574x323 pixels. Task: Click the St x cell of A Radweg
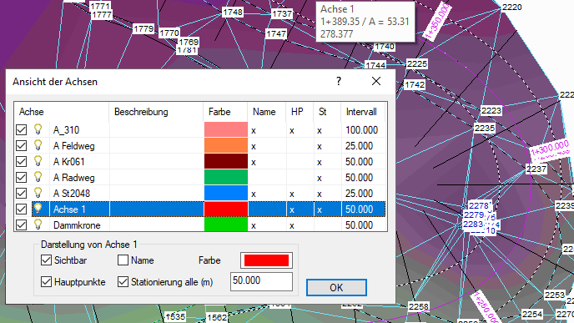tap(320, 178)
